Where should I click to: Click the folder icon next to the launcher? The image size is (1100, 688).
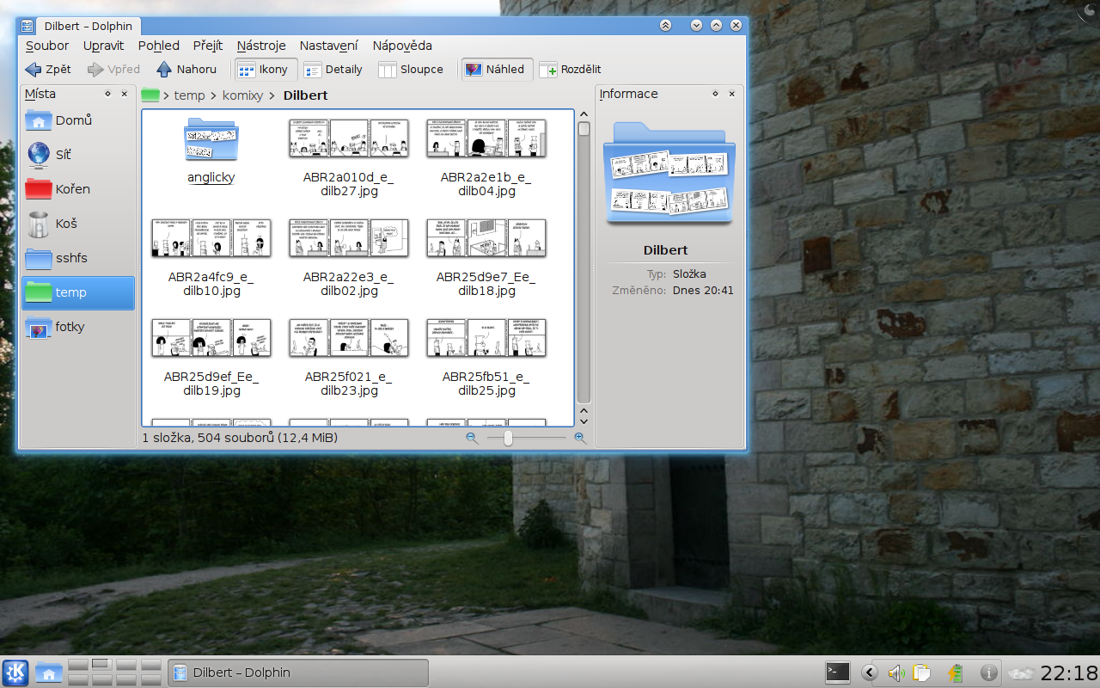tap(48, 673)
